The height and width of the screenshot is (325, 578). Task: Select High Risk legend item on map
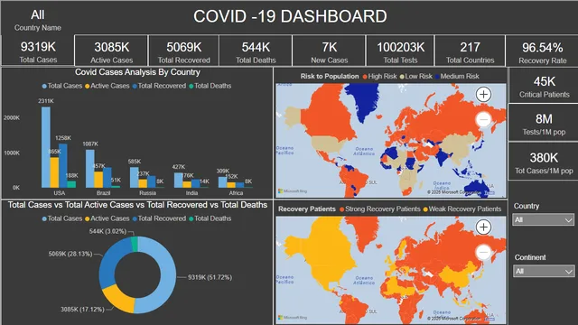click(379, 76)
